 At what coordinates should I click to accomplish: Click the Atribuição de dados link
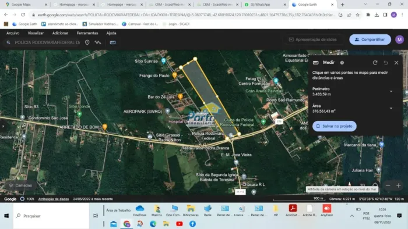pyautogui.click(x=54, y=199)
